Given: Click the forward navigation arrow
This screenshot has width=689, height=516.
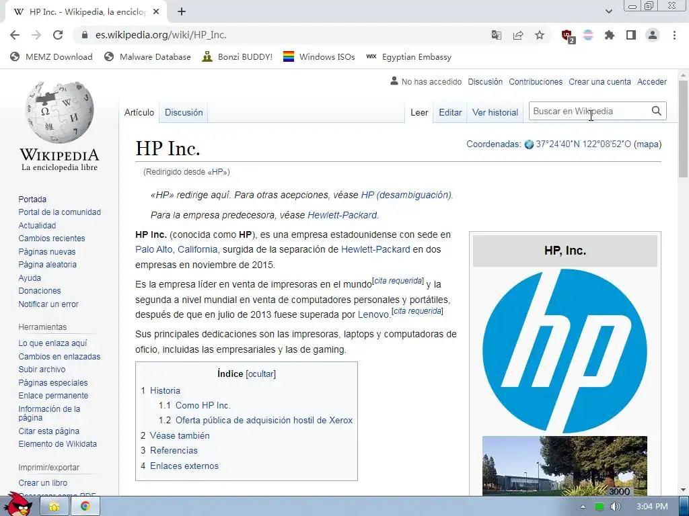Looking at the screenshot, I should click(x=36, y=35).
